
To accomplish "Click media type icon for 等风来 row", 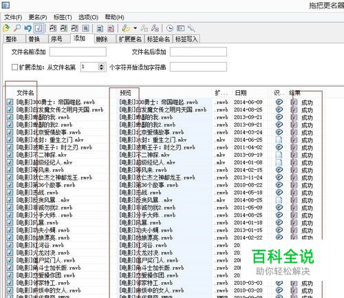I will tap(279, 170).
